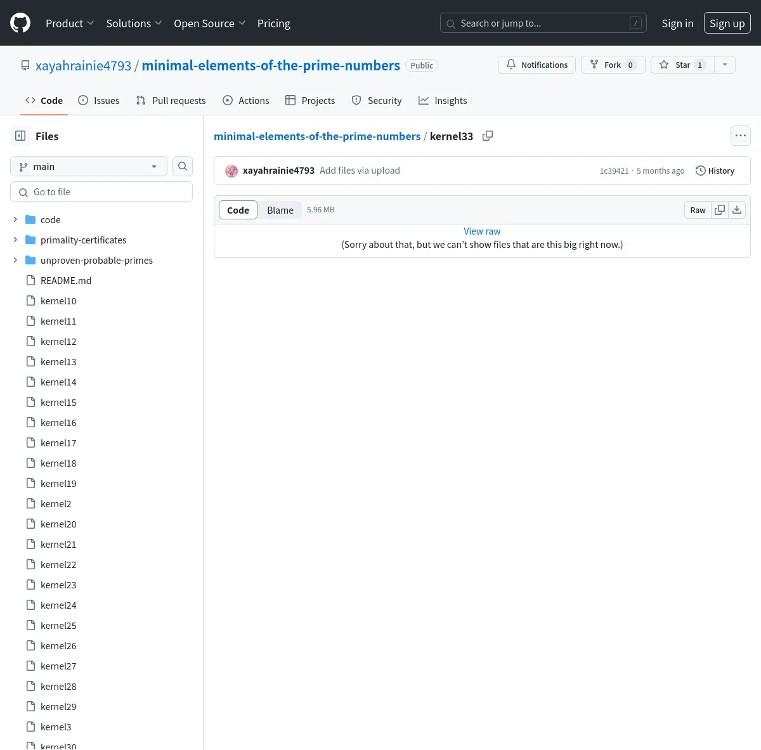
Task: Open Pricing page
Action: click(274, 23)
